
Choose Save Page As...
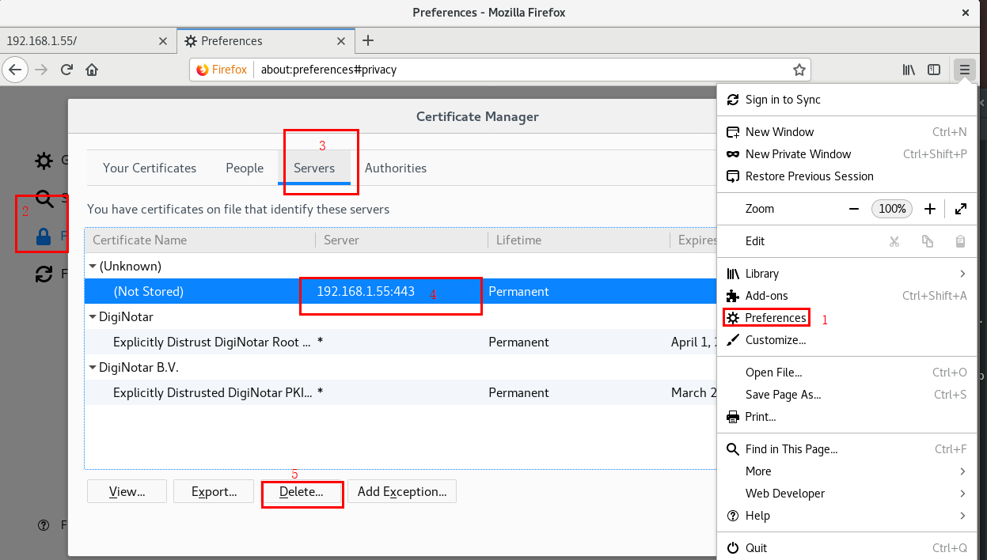click(x=846, y=395)
